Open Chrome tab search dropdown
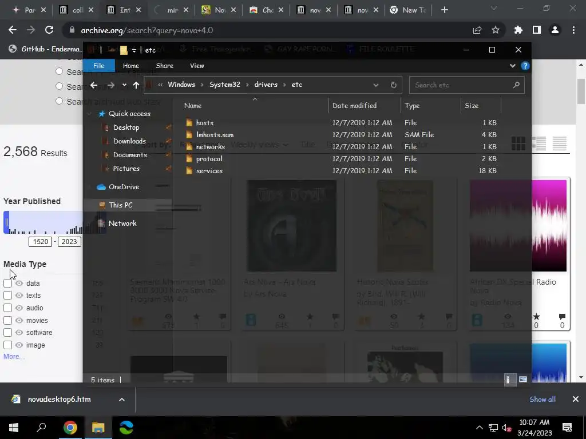 494,8
